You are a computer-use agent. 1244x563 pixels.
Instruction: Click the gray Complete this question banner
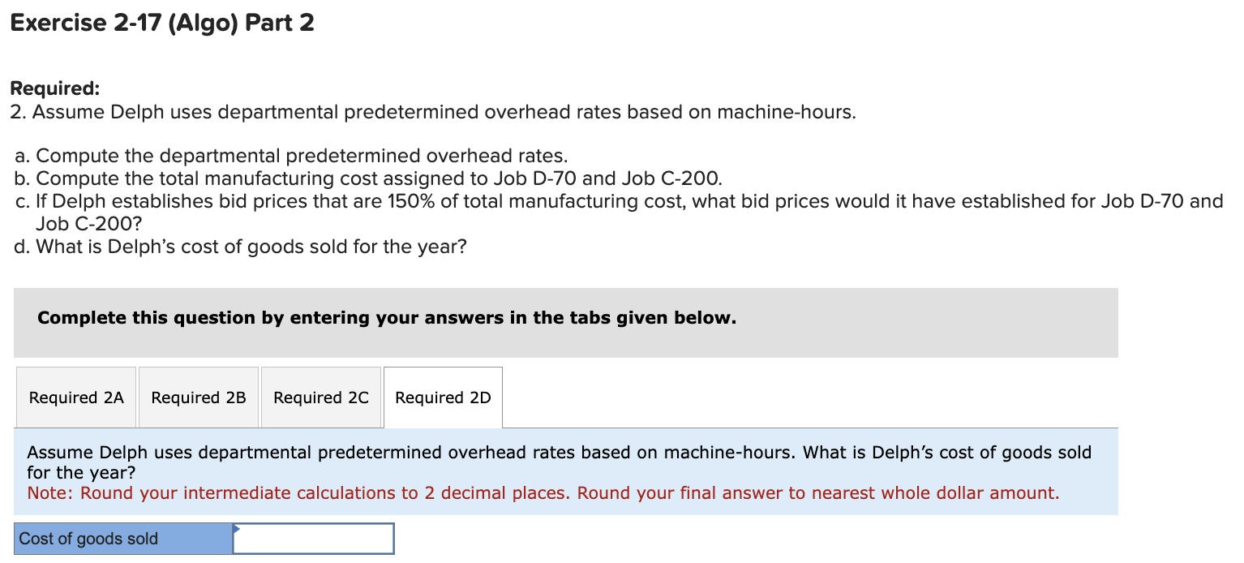[387, 317]
